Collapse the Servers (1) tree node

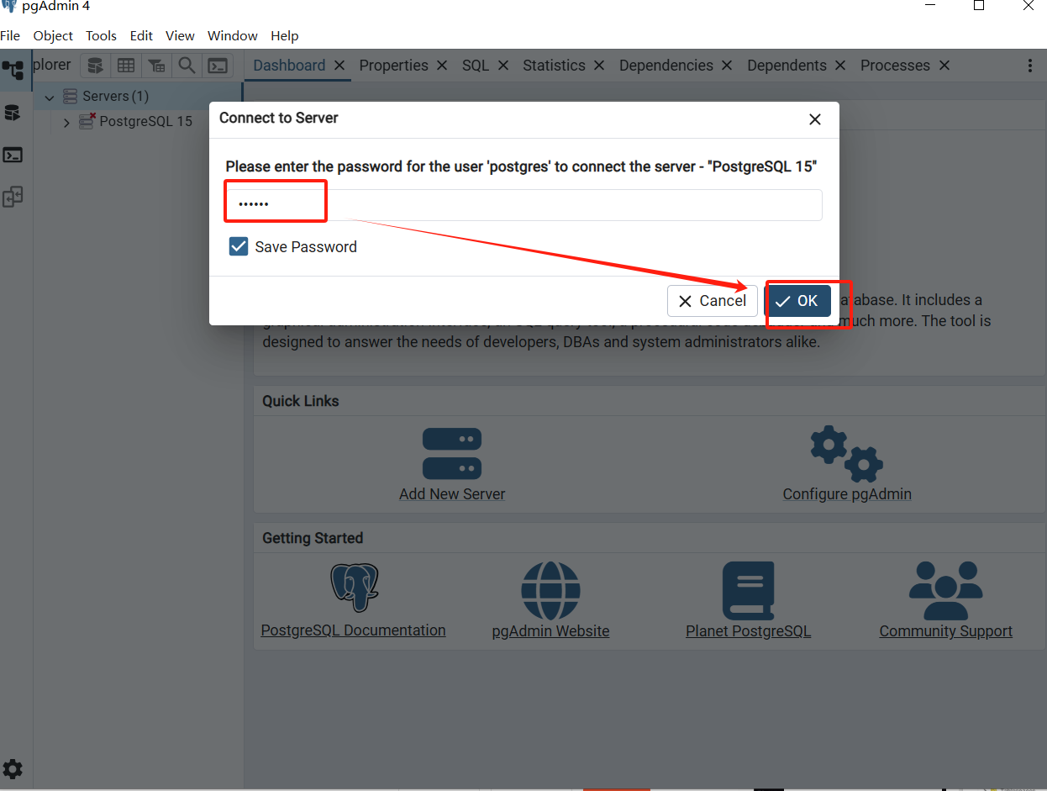tap(50, 98)
